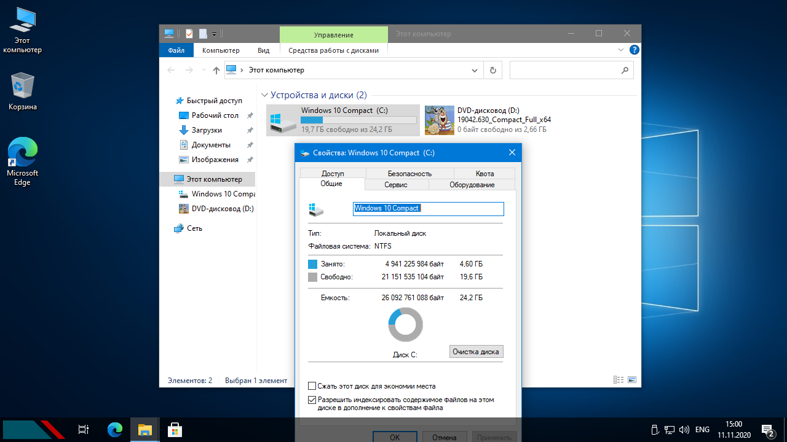Open Средства работы с дисками ribbon tab
Viewport: 787px width, 442px height.
tap(333, 50)
